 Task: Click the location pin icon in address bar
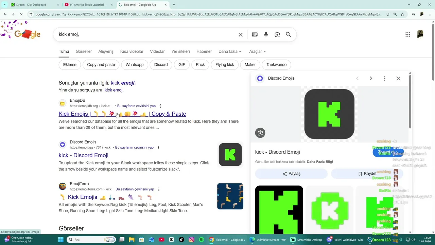pos(388,14)
